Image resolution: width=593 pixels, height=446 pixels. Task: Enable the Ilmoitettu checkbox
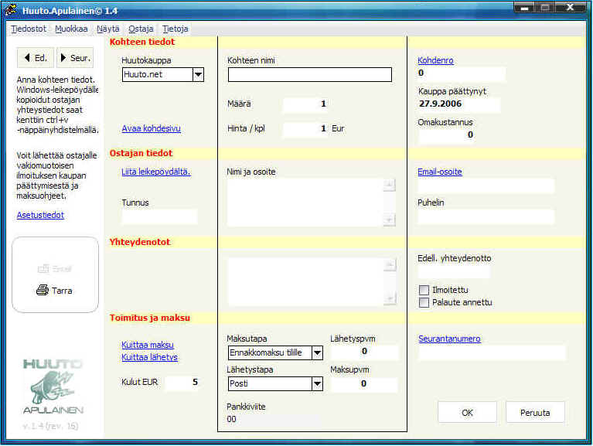424,290
